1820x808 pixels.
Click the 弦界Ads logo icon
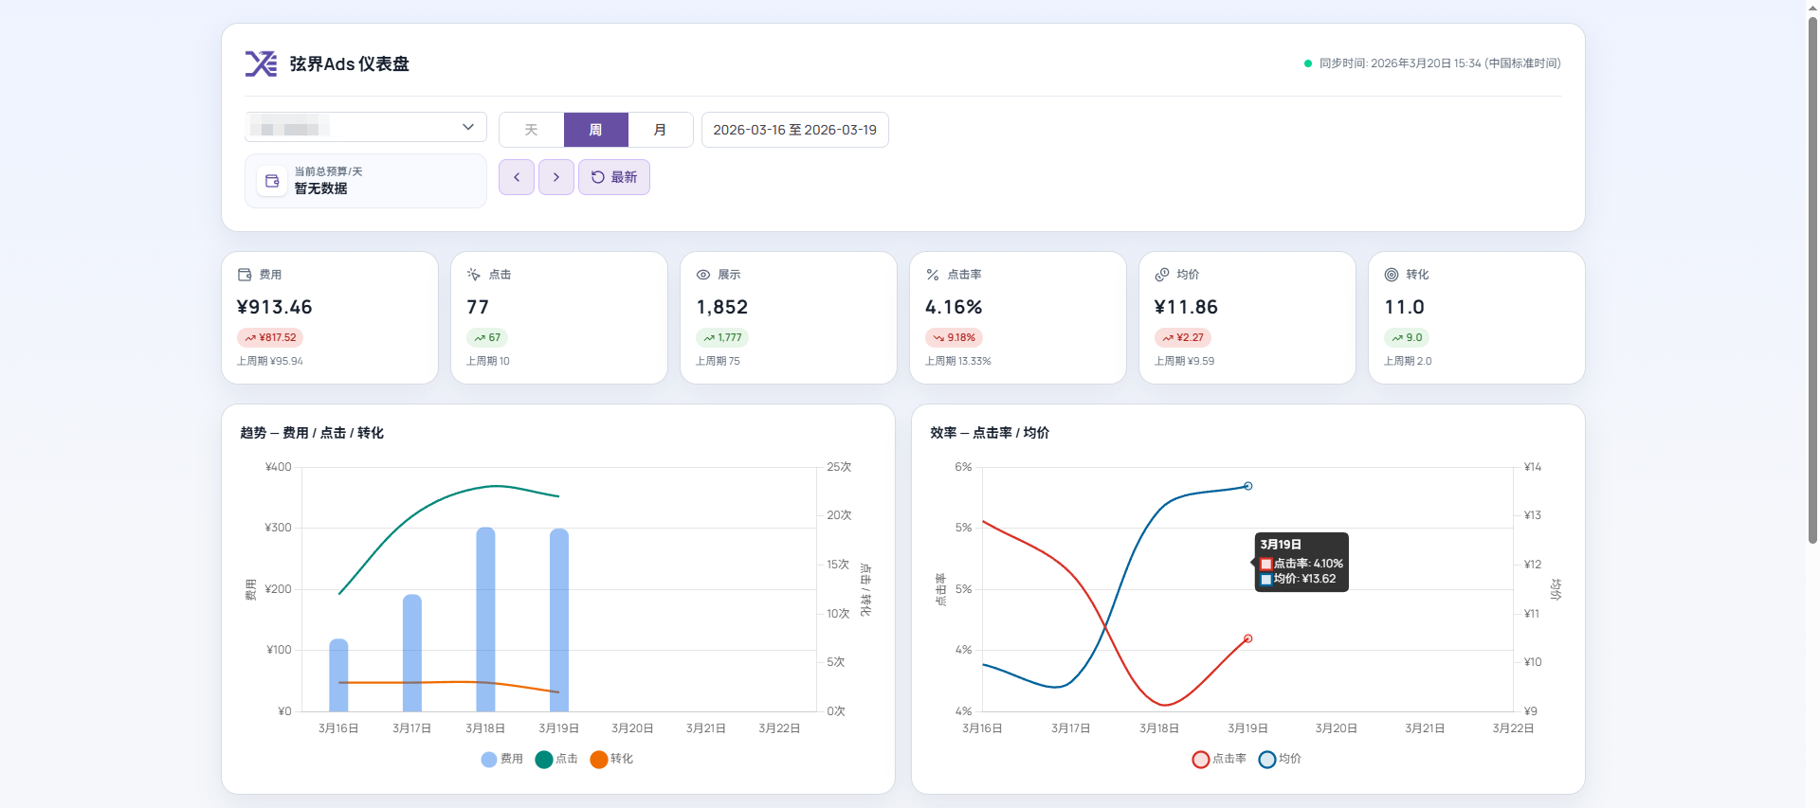click(x=261, y=63)
